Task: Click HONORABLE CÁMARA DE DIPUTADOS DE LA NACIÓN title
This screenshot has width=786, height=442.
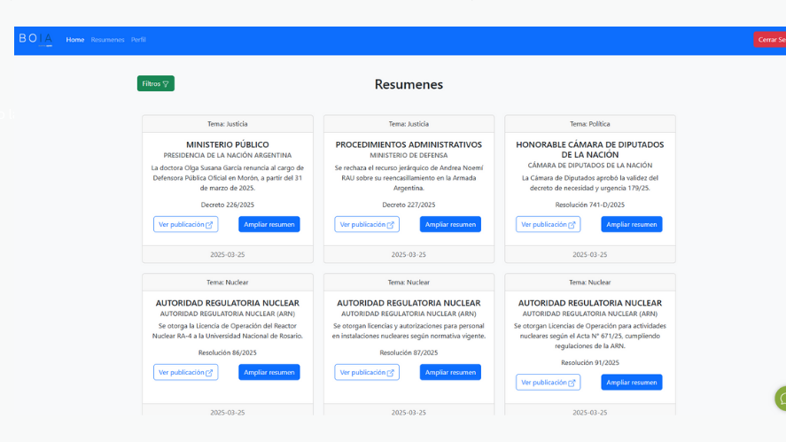Action: (x=590, y=150)
